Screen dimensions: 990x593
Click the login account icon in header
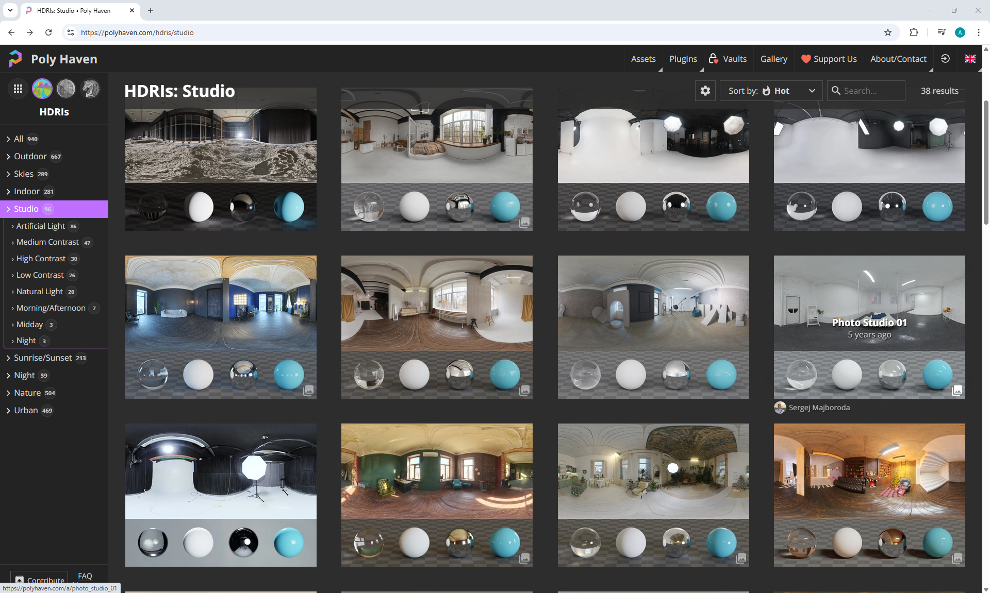945,59
